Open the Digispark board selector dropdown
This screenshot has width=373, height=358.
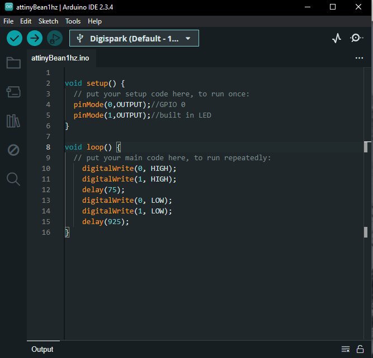coord(134,38)
